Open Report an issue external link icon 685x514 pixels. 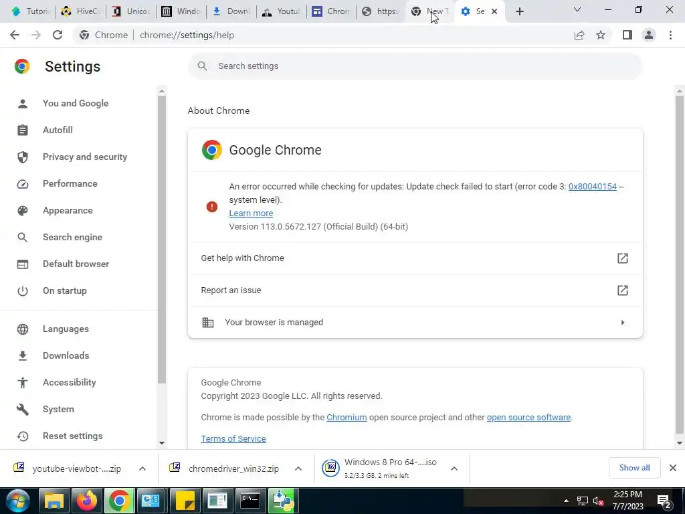pyautogui.click(x=623, y=290)
